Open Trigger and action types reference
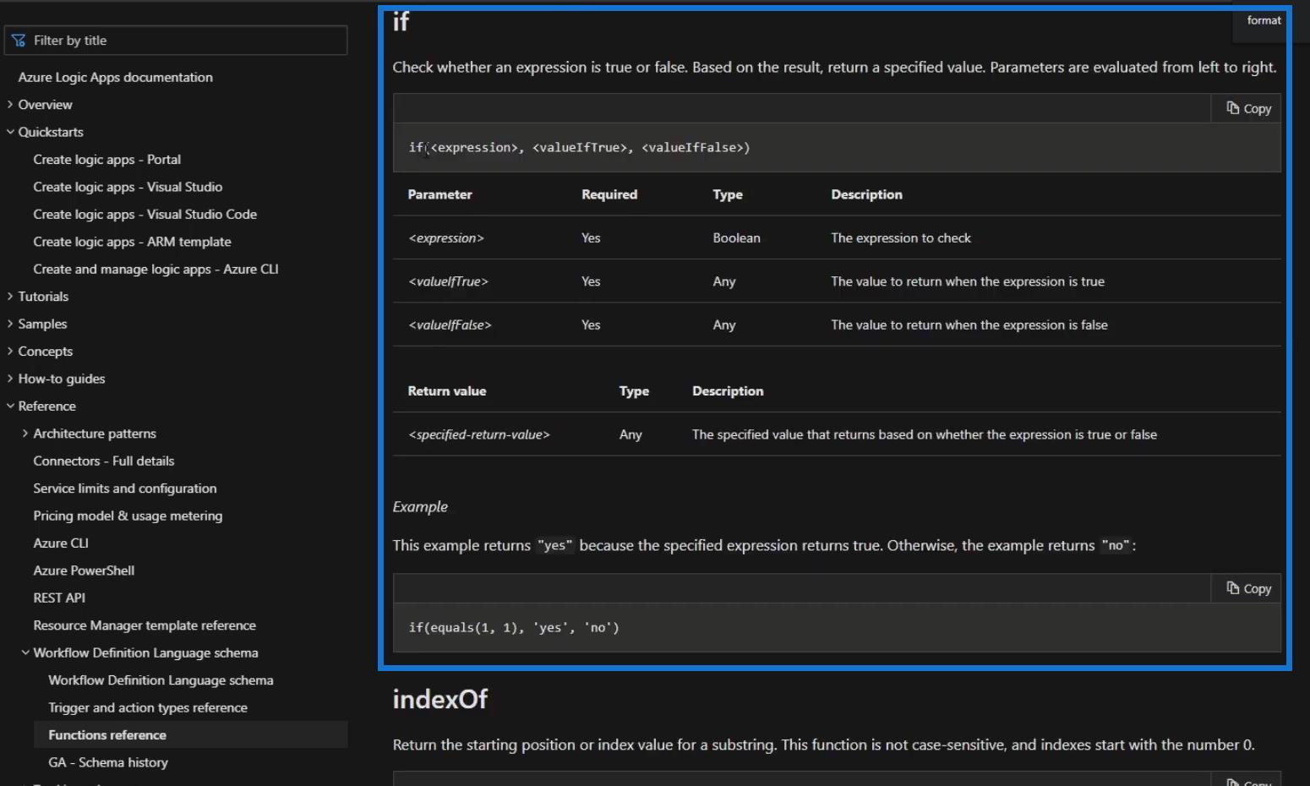The height and width of the screenshot is (786, 1310). click(148, 708)
